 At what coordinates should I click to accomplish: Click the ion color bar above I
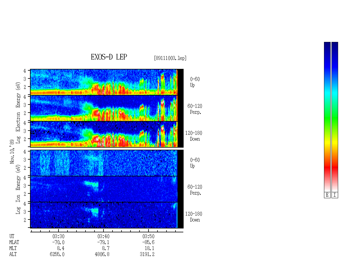335,117
